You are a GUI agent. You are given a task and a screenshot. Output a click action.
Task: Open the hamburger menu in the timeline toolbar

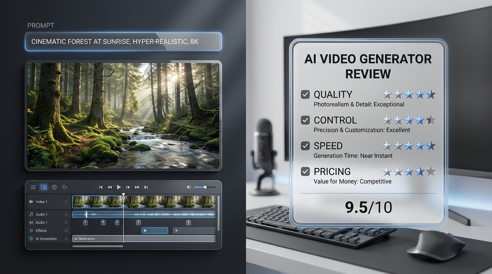point(33,187)
